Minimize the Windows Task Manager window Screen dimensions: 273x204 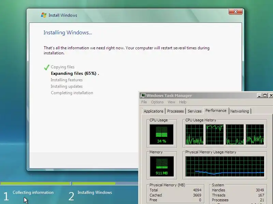[259, 96]
